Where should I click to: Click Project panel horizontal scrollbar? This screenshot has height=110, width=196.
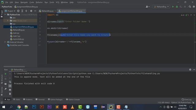14,67
